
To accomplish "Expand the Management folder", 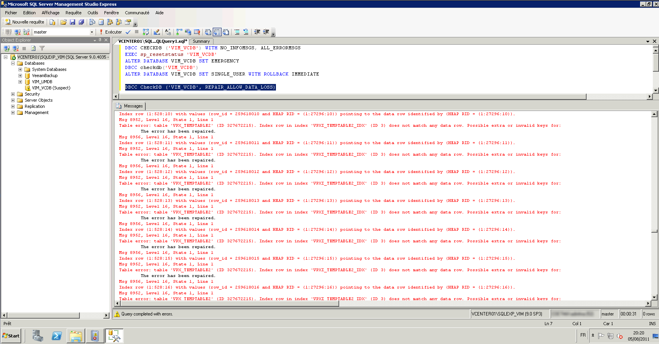I will (13, 112).
